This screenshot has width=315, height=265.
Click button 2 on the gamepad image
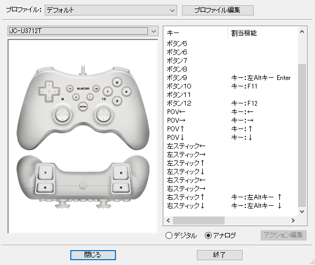[117, 82]
